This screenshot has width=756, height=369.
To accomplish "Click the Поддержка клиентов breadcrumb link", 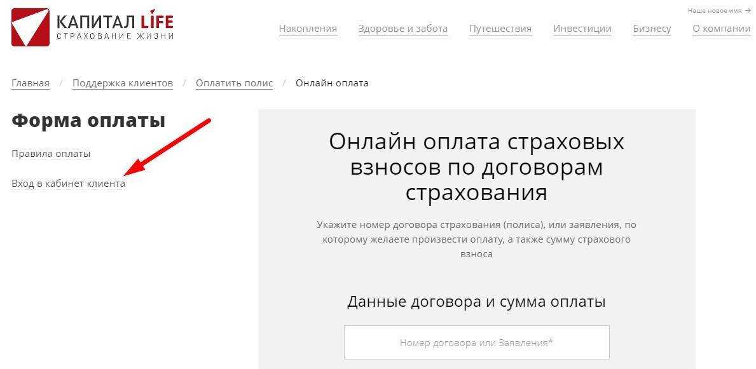I will point(122,83).
